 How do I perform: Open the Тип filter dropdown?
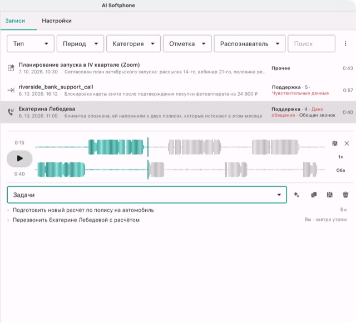[x=31, y=43]
